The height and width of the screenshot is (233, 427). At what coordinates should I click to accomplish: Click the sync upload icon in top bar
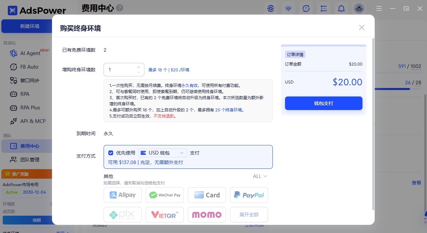pyautogui.click(x=306, y=9)
